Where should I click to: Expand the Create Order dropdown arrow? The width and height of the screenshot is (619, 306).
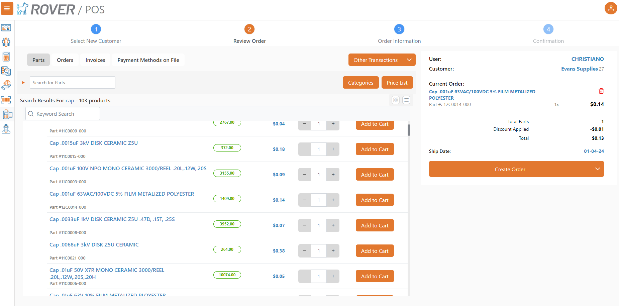598,169
